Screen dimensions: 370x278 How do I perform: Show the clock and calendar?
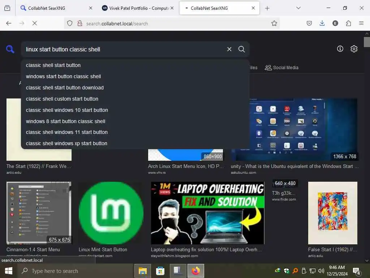[x=337, y=271]
